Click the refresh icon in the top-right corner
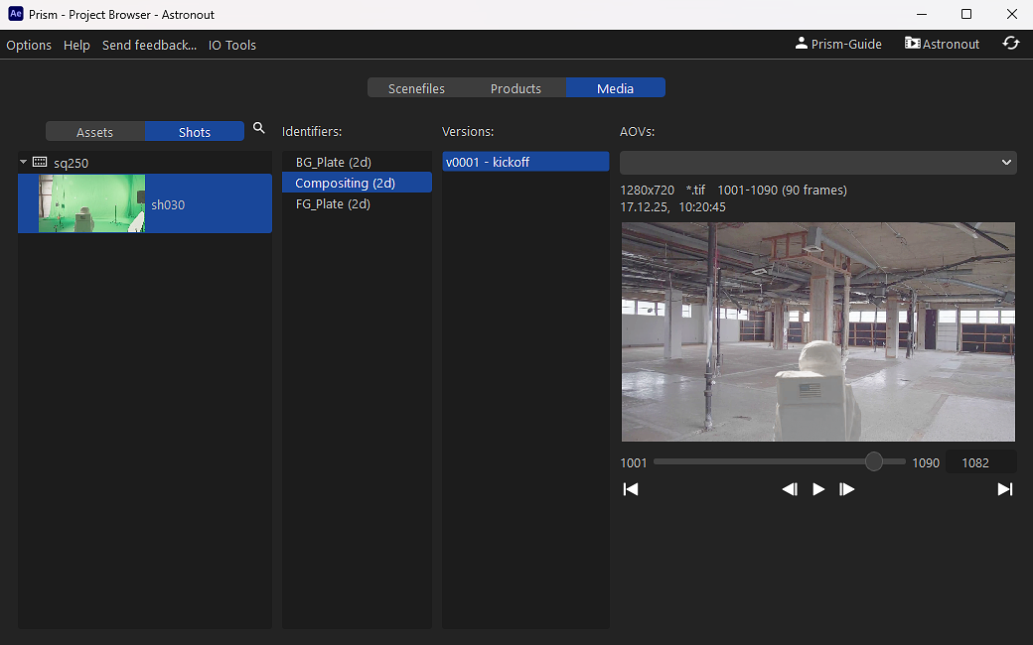 point(1011,44)
